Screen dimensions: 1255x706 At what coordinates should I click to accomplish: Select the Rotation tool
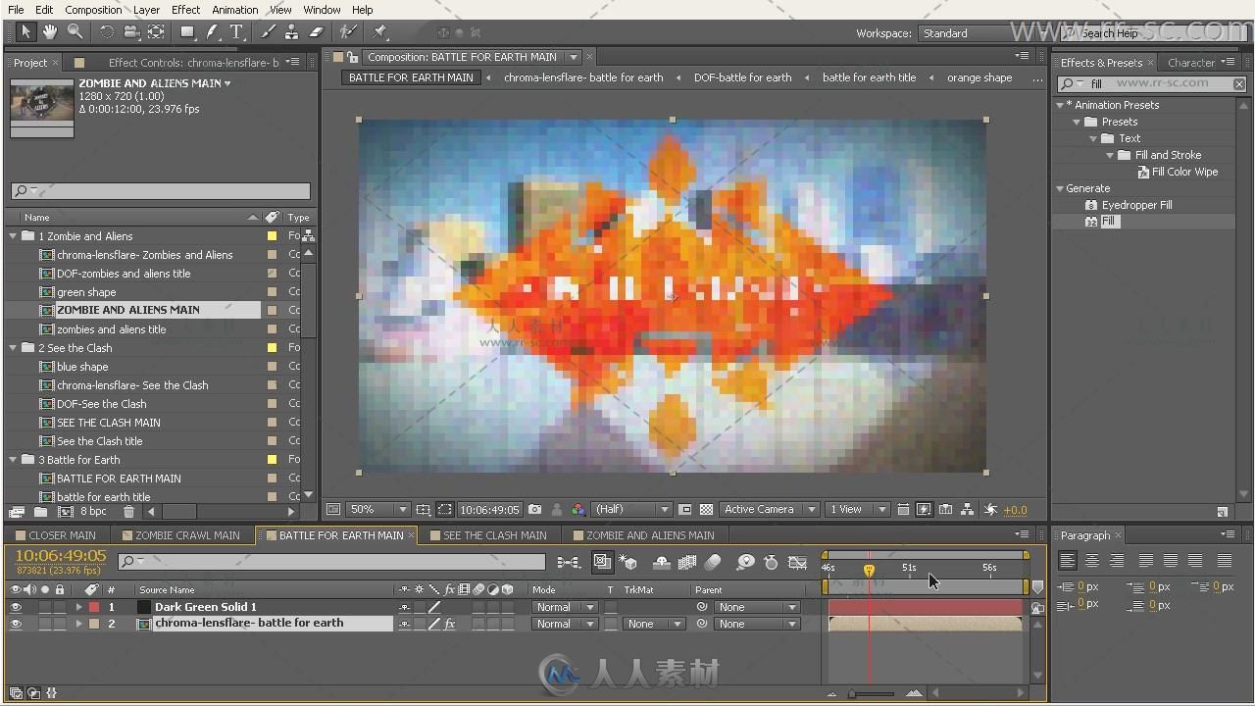107,32
